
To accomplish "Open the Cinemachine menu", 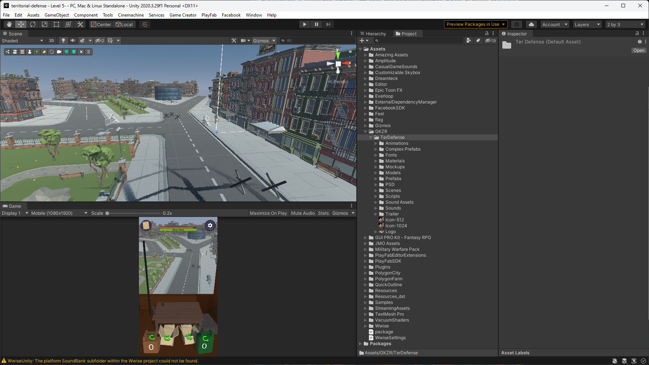I will coord(131,15).
